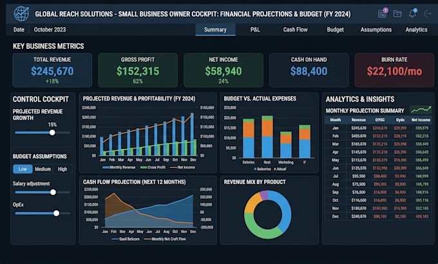This screenshot has width=438, height=264.
Task: Click the Projected Revenue Growth slider handle
Action: (52, 133)
